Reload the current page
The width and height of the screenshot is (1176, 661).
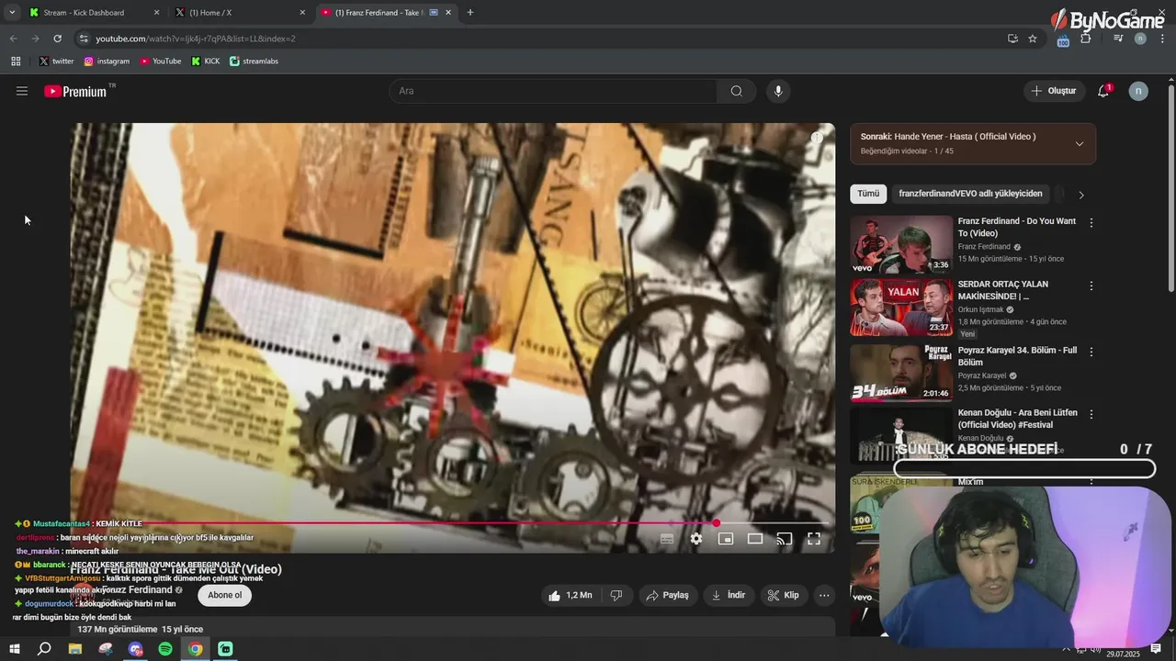(57, 39)
